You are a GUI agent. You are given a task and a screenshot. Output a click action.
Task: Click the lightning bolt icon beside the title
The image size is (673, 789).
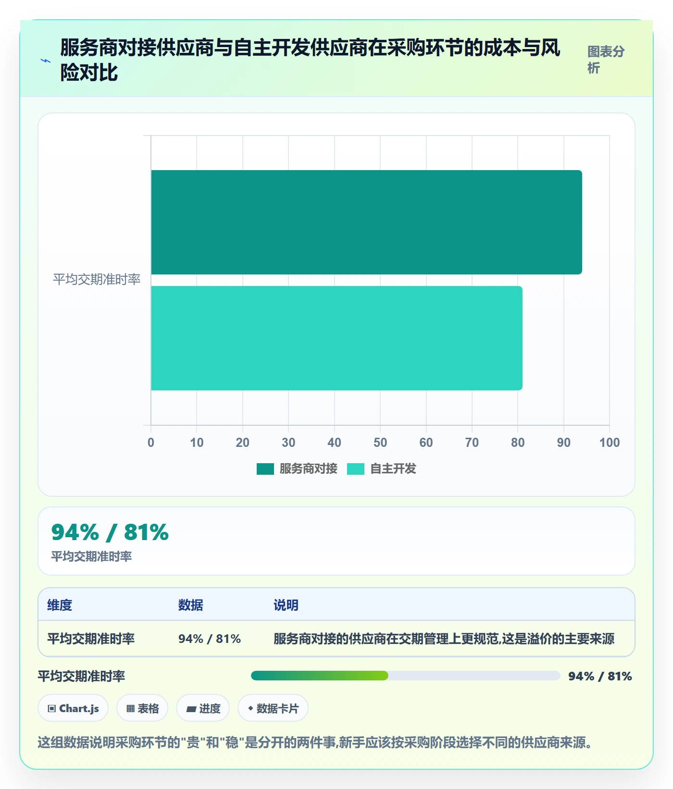click(x=46, y=61)
